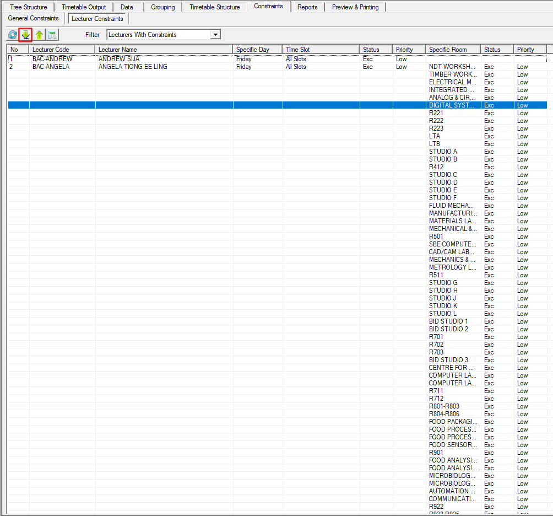The image size is (553, 516).
Task: Open the Reports tab
Action: (307, 7)
